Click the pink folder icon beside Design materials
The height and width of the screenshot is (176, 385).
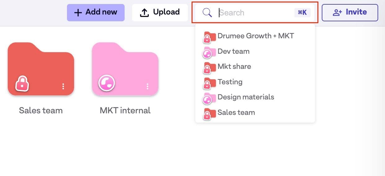tap(209, 98)
